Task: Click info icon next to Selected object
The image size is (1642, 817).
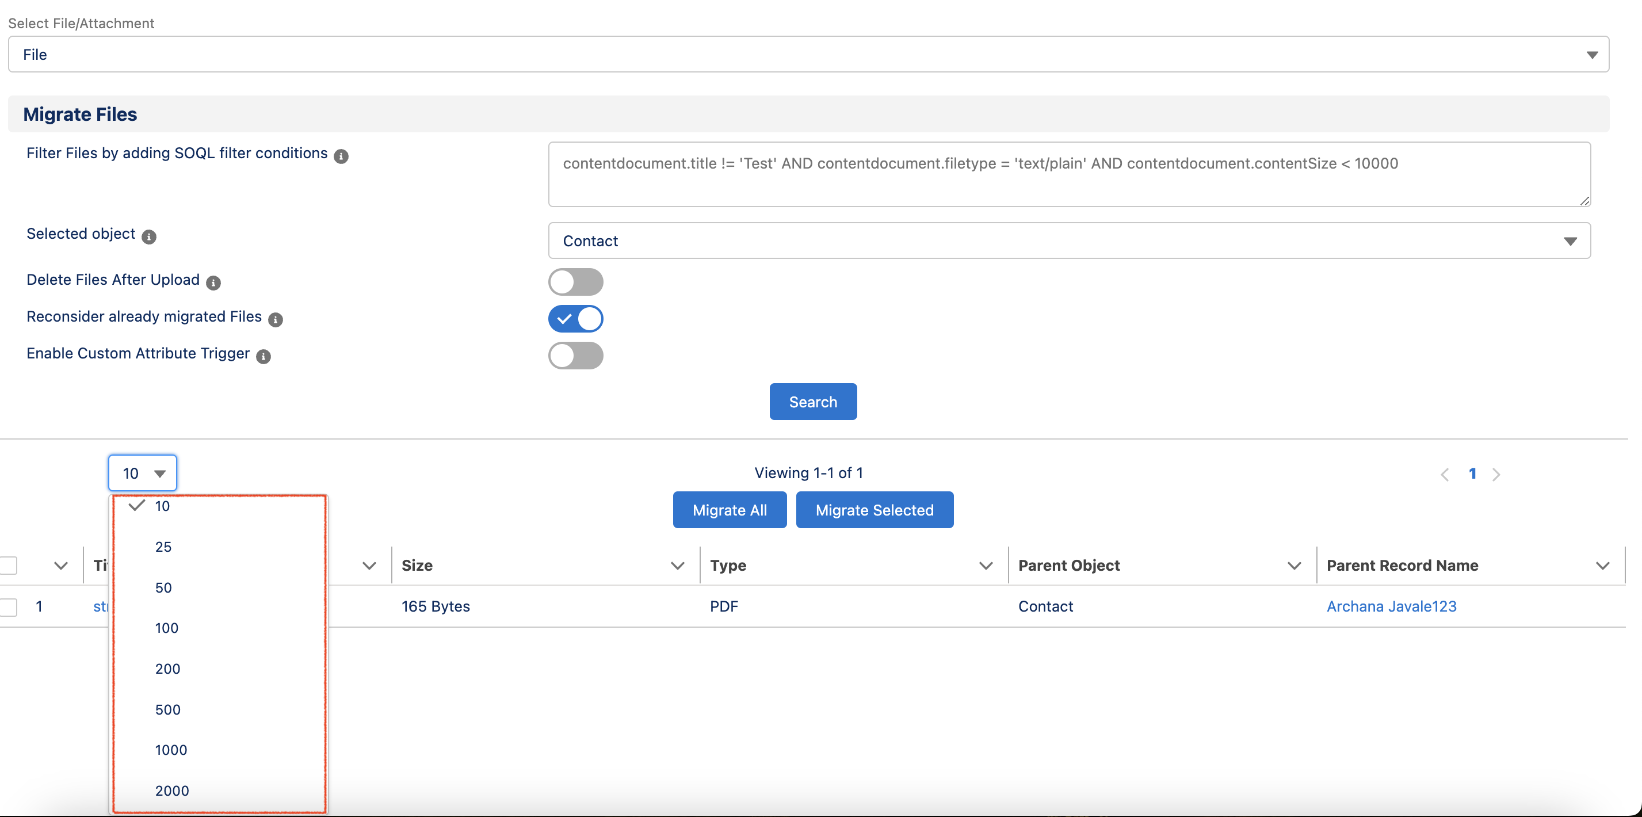Action: [x=148, y=237]
